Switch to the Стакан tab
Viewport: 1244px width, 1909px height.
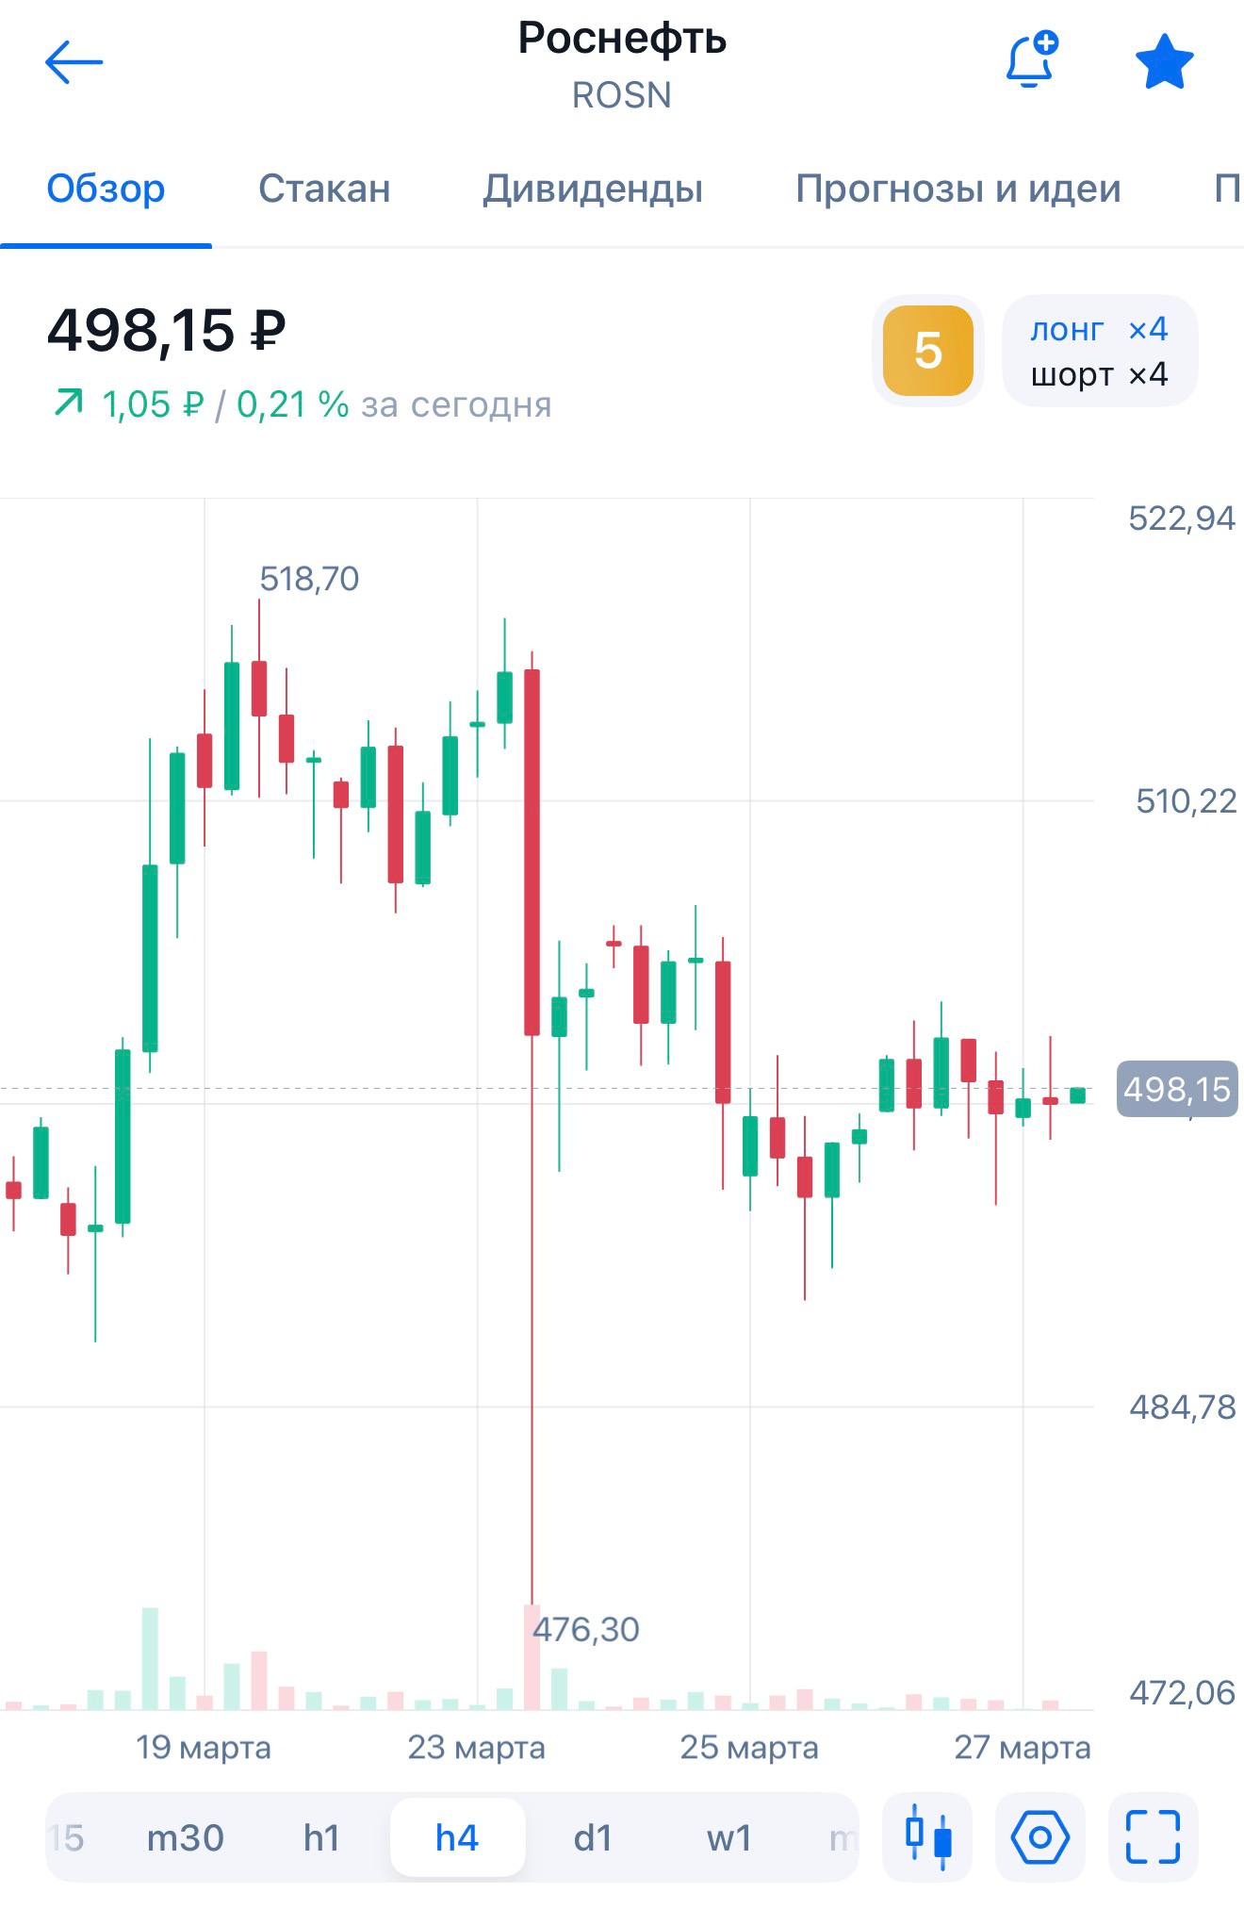[324, 189]
